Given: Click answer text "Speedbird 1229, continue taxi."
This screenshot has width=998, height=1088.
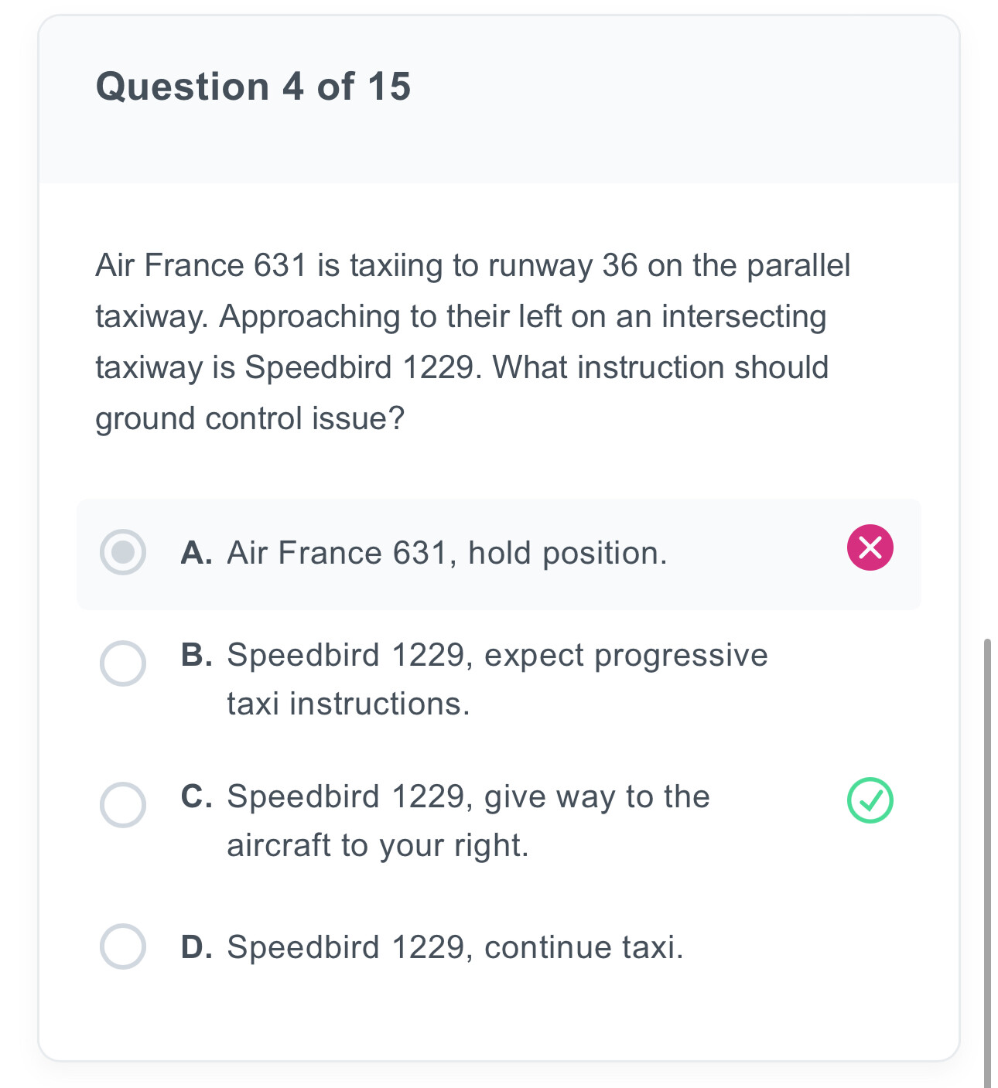Looking at the screenshot, I should coord(455,947).
